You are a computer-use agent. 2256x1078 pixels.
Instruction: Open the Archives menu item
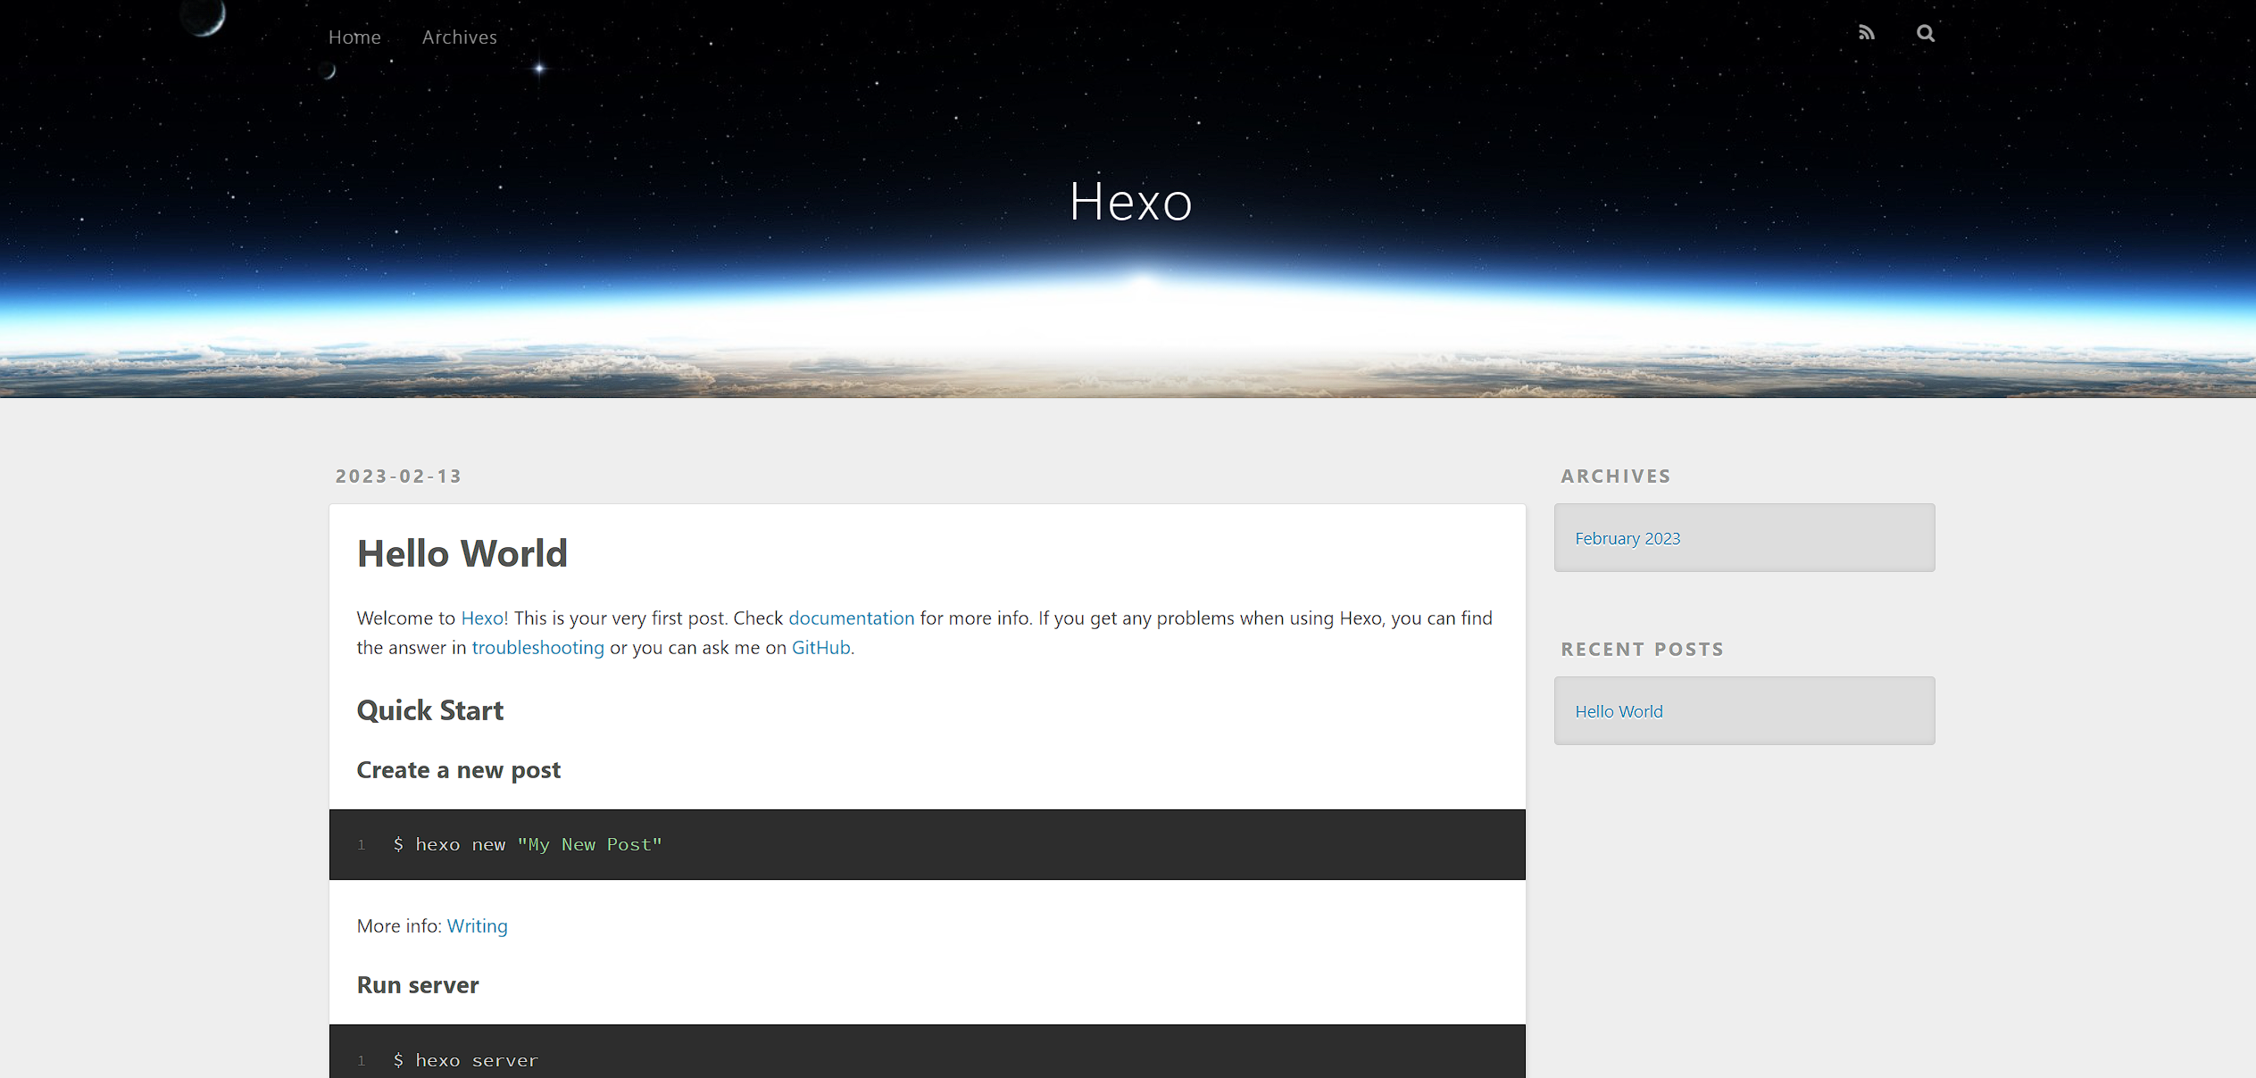click(x=459, y=37)
